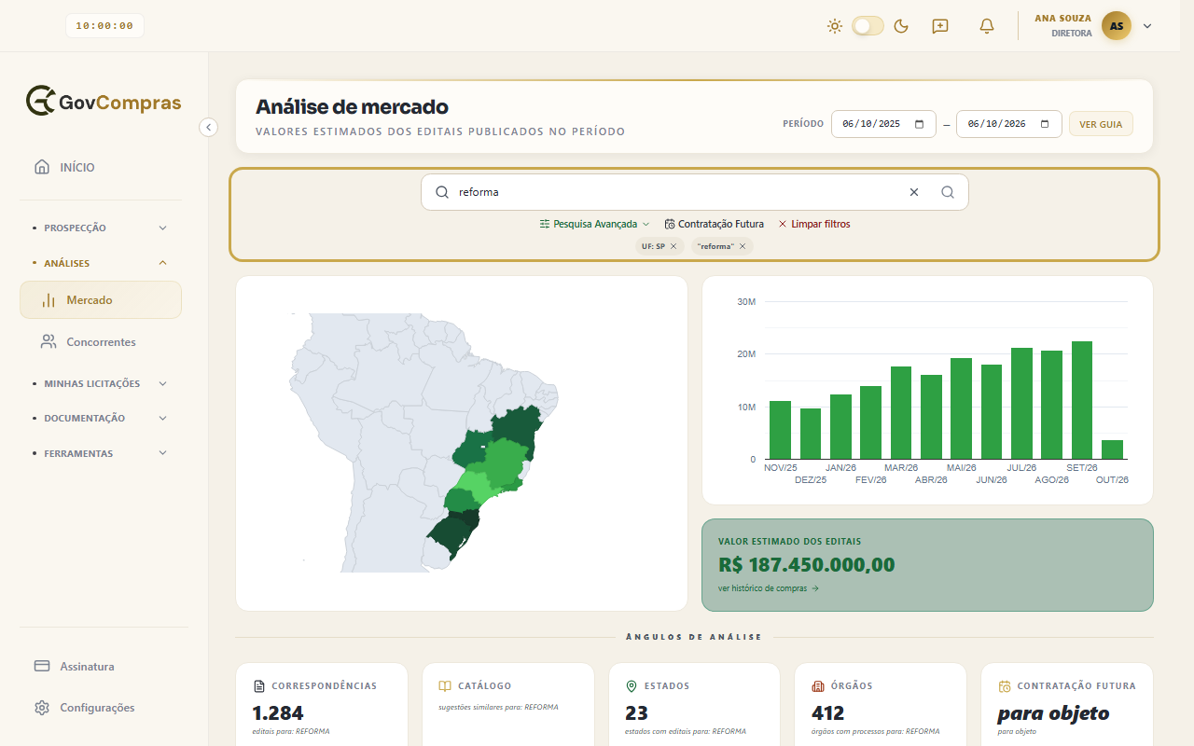Open the user account dropdown chevron
Viewport: 1194px width, 746px height.
coord(1147,26)
